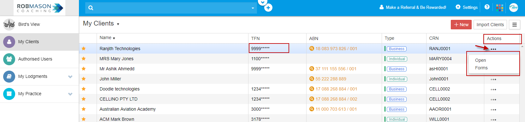This screenshot has width=525, height=122.
Task: Open the My Clients title dropdown
Action: [x=118, y=24]
